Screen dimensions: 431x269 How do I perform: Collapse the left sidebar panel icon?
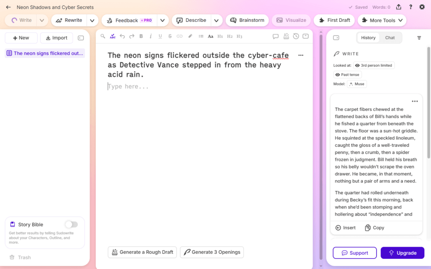coord(81,38)
